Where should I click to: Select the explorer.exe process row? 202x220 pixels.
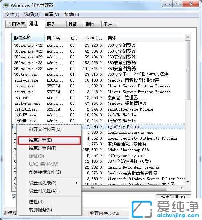[x=98, y=103]
